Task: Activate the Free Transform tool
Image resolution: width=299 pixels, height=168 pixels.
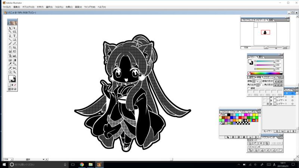Action: (x=15, y=52)
